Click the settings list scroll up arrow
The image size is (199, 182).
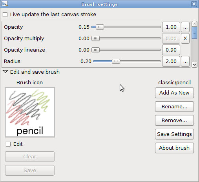point(194,24)
